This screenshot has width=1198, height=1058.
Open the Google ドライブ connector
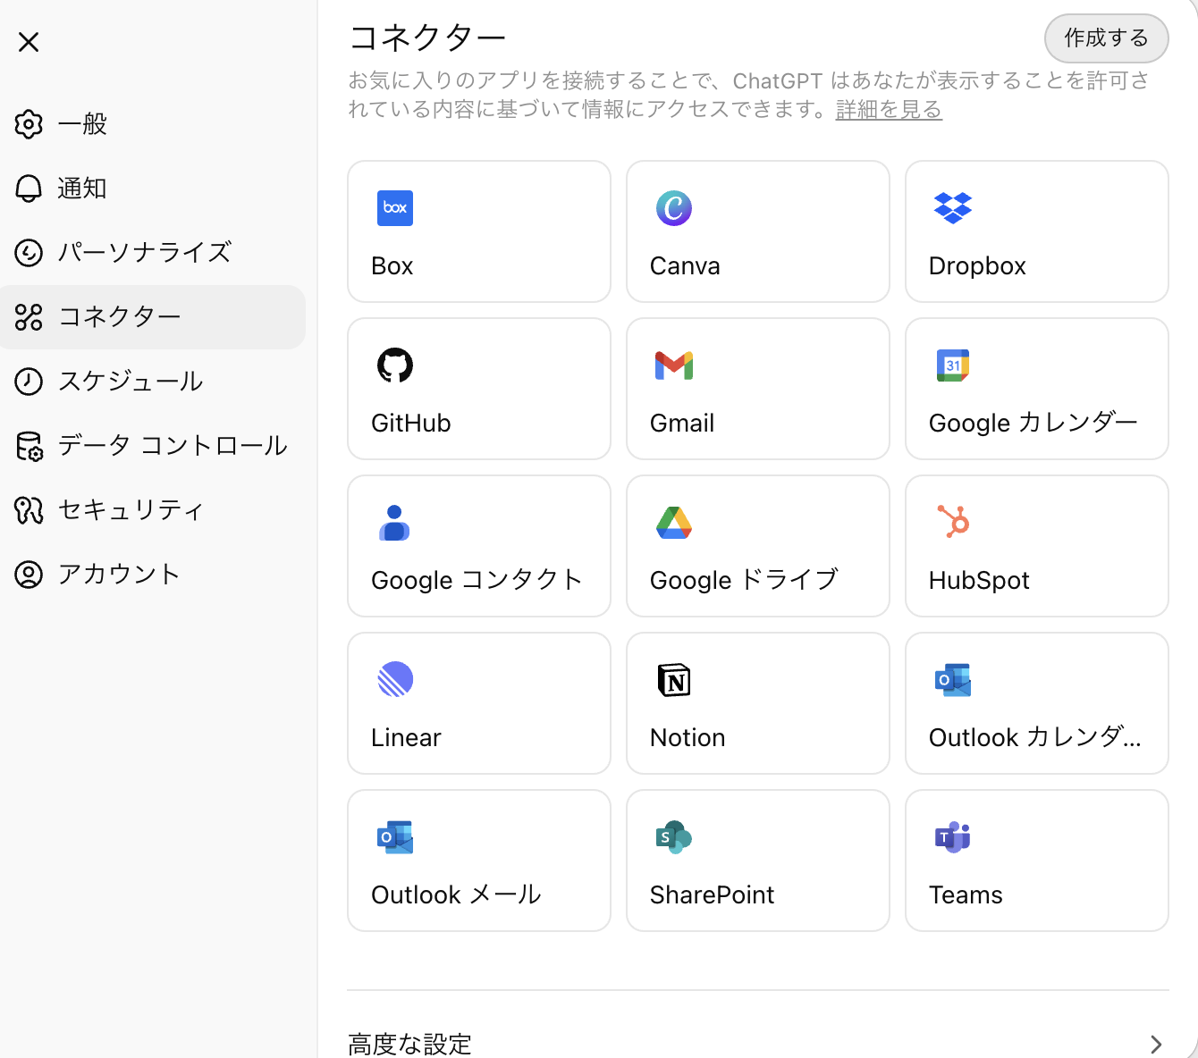(x=758, y=546)
